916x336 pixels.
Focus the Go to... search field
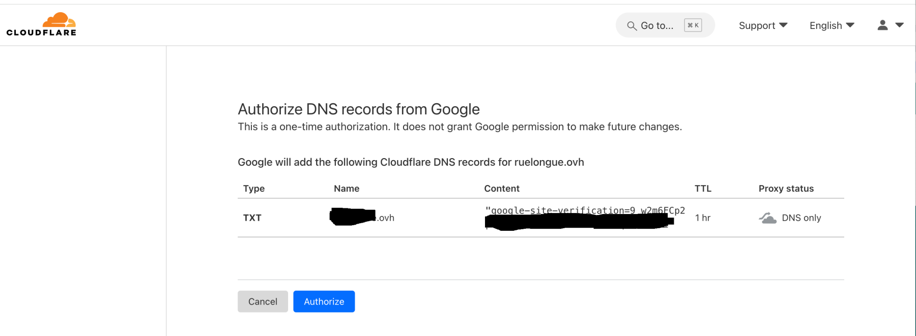coord(665,25)
